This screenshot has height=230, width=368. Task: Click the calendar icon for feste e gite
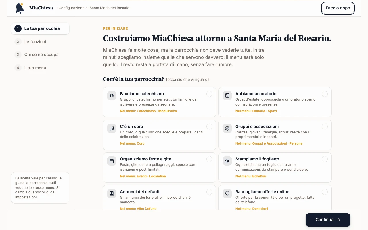pyautogui.click(x=112, y=161)
